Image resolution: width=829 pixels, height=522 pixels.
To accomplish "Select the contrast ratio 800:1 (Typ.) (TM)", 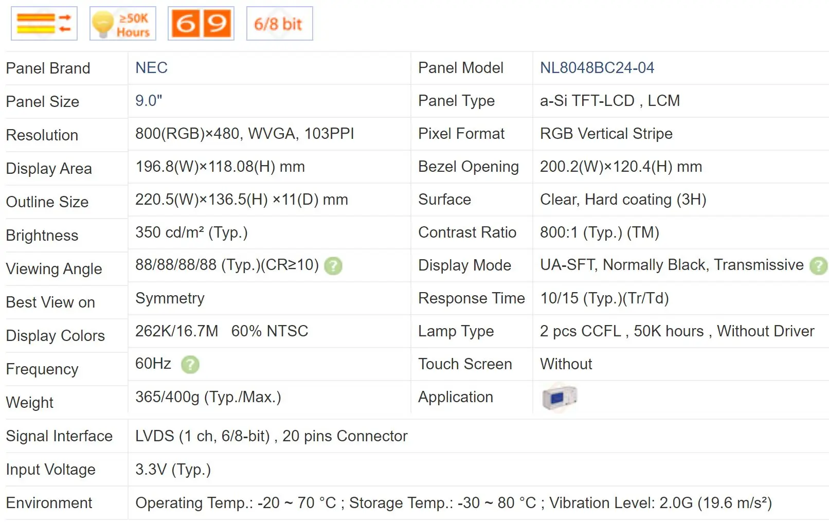I will coord(600,232).
